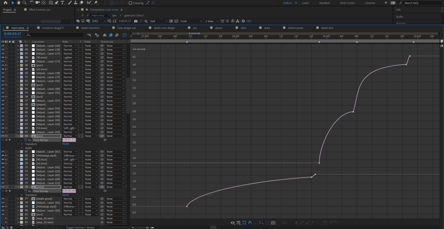
Task: Hide layer 46 40.mov visibility eye
Action: 3,57
